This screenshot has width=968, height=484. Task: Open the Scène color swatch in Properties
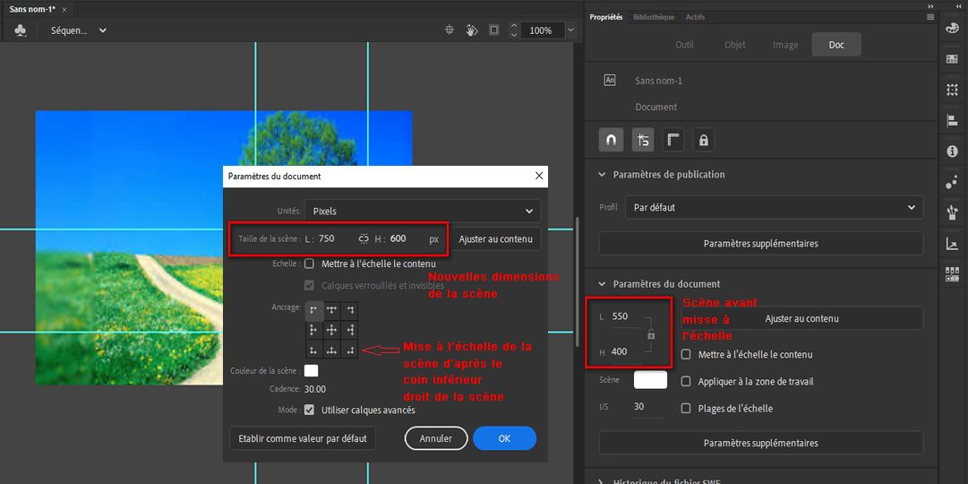point(651,380)
